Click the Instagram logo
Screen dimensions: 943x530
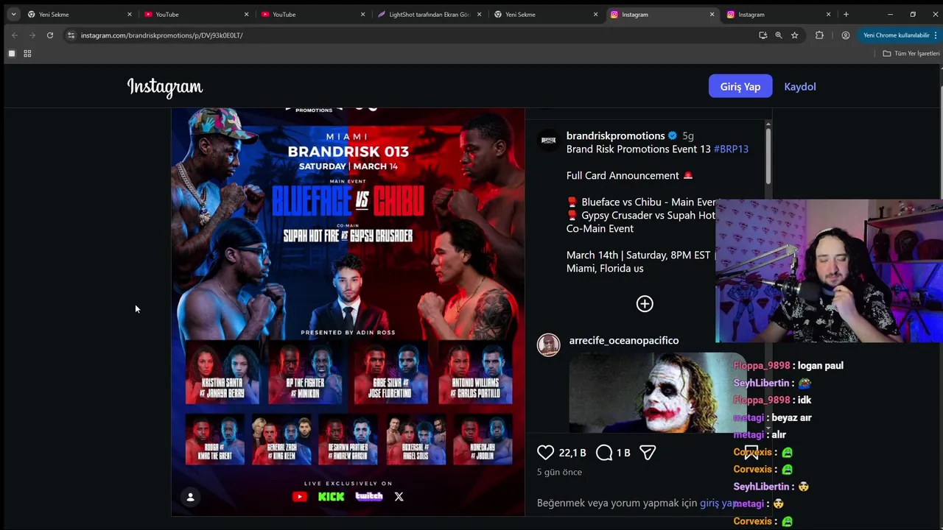[x=165, y=87]
